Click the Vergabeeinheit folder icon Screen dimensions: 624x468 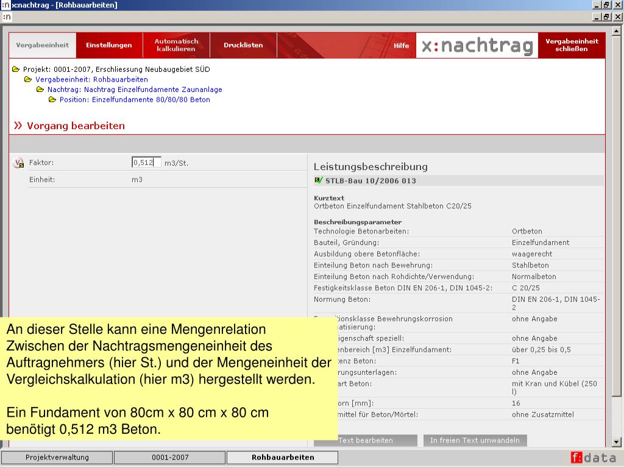coord(28,79)
